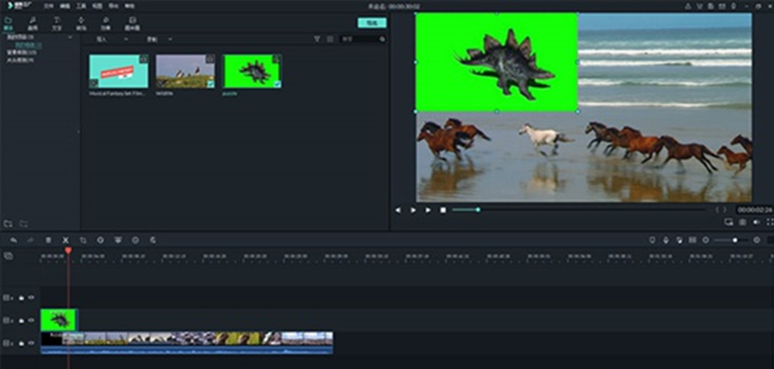Viewport: 774px width, 369px height.
Task: Click the filter funnel icon in media library
Action: (x=317, y=40)
